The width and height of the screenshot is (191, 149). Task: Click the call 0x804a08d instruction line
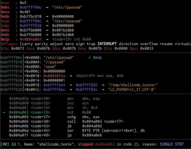pos(94,121)
